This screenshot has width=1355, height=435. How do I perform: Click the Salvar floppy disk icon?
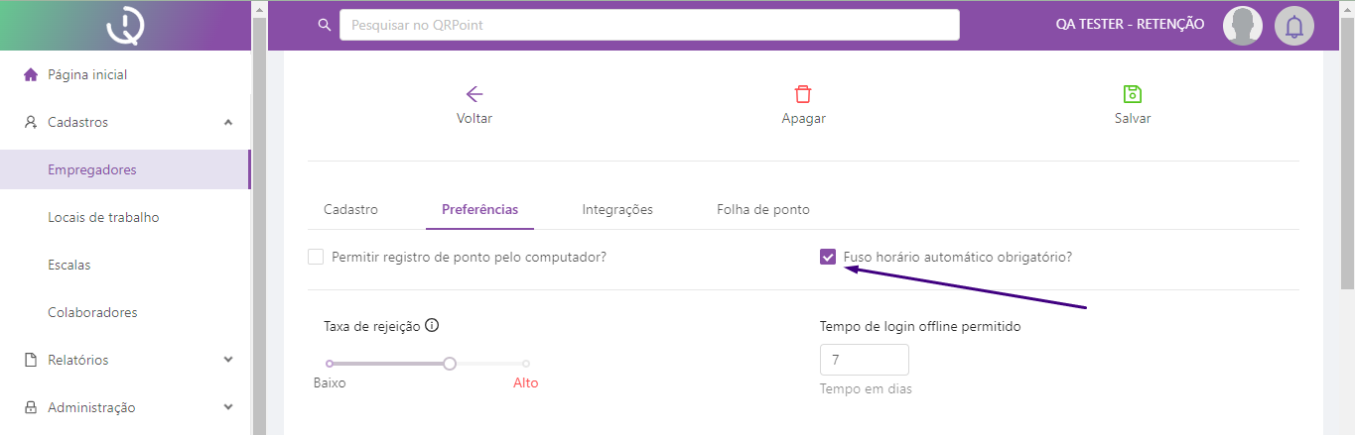point(1132,95)
